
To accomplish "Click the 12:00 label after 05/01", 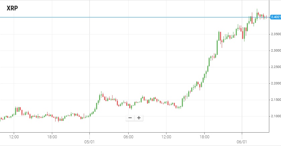I will click(x=166, y=137).
